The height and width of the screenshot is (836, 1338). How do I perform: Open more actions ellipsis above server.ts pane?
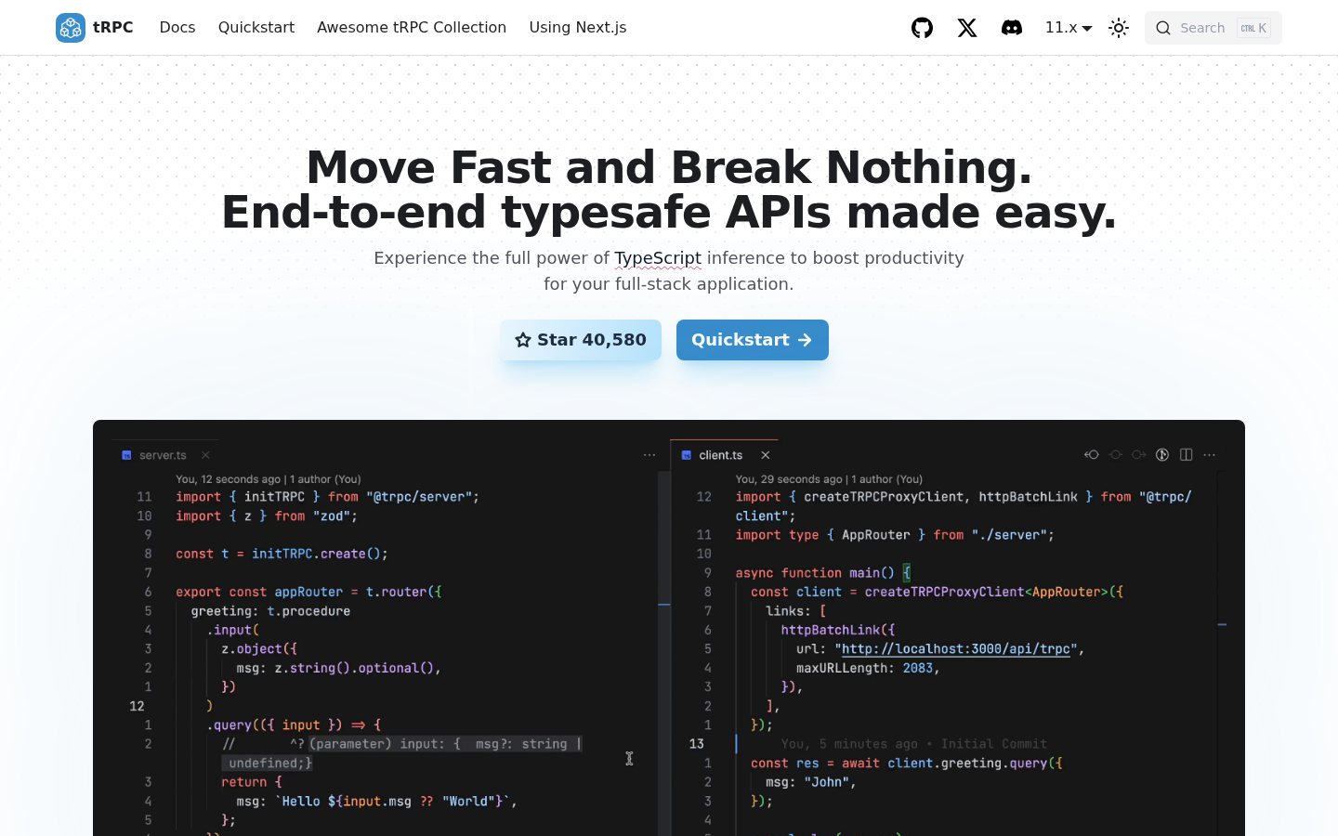pos(649,455)
